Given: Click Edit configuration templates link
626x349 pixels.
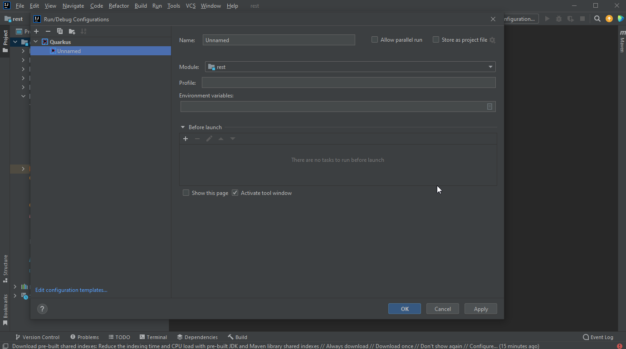Looking at the screenshot, I should pos(71,290).
